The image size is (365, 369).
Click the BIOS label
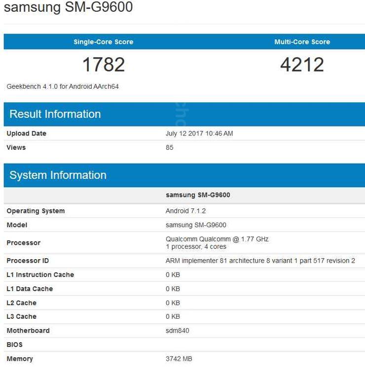[x=15, y=345]
